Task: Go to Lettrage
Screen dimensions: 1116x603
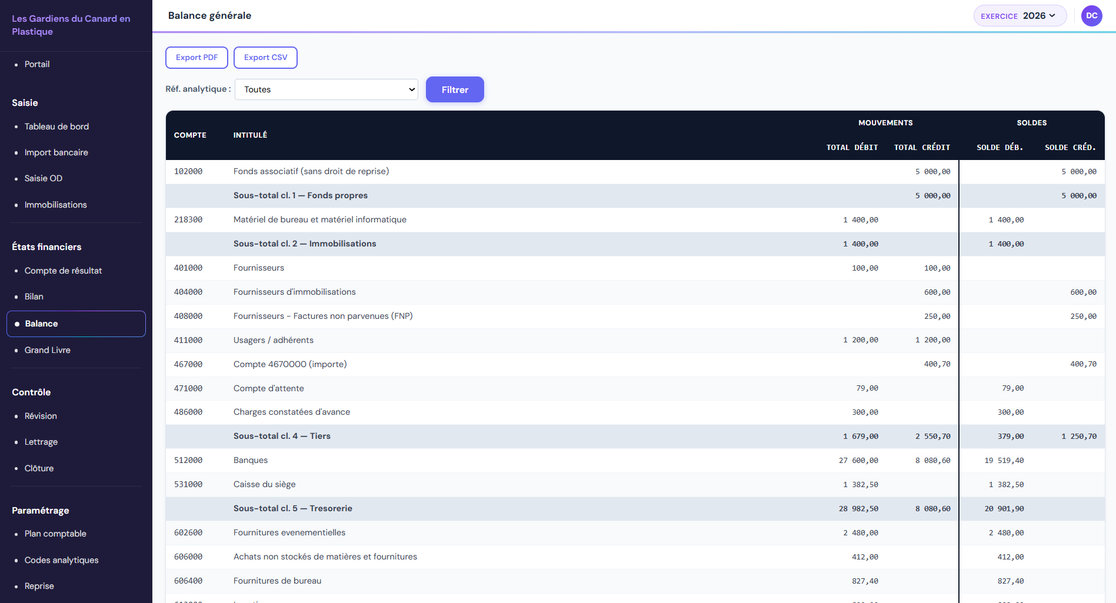Action: coord(41,442)
